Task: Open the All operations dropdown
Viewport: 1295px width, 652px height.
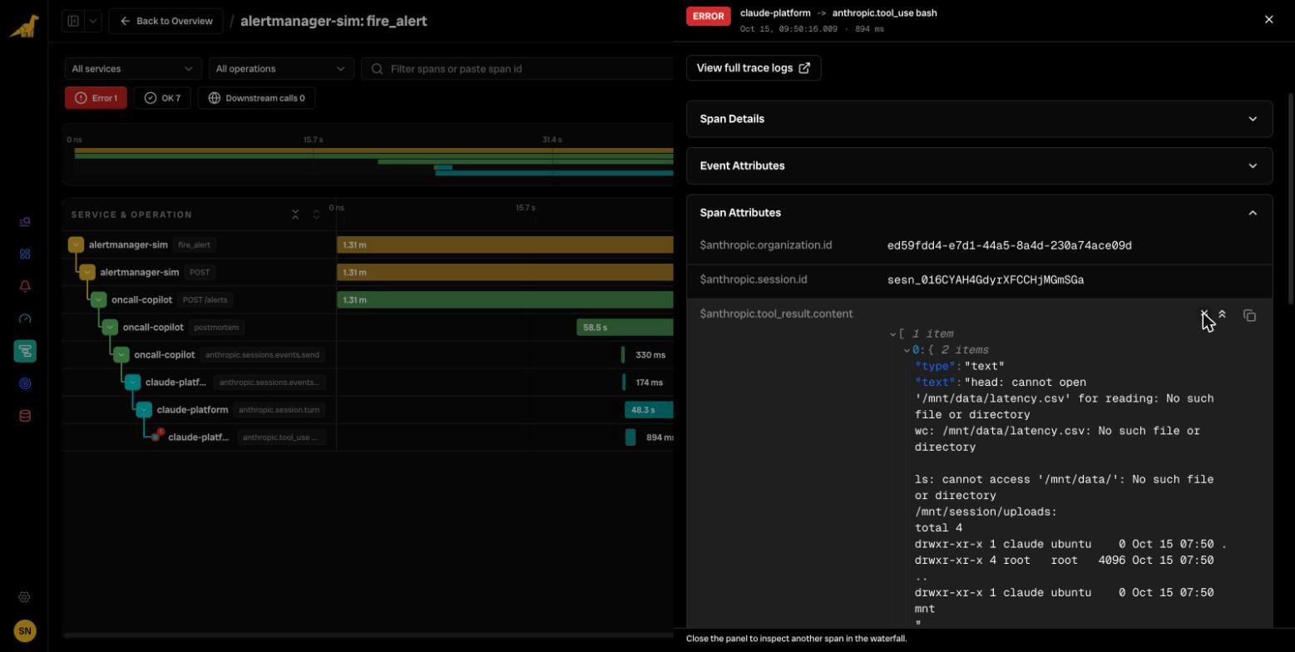Action: (281, 69)
